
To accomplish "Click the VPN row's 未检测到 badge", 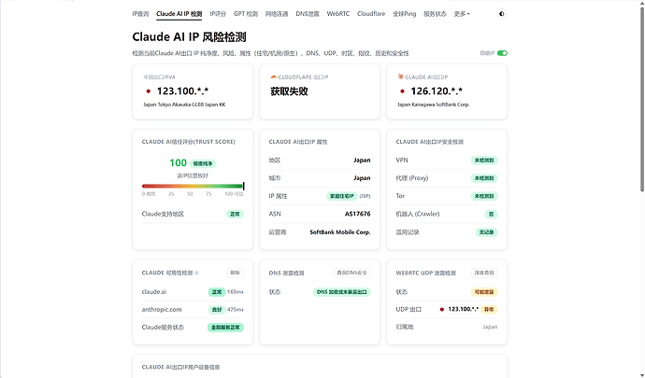I will pos(484,161).
